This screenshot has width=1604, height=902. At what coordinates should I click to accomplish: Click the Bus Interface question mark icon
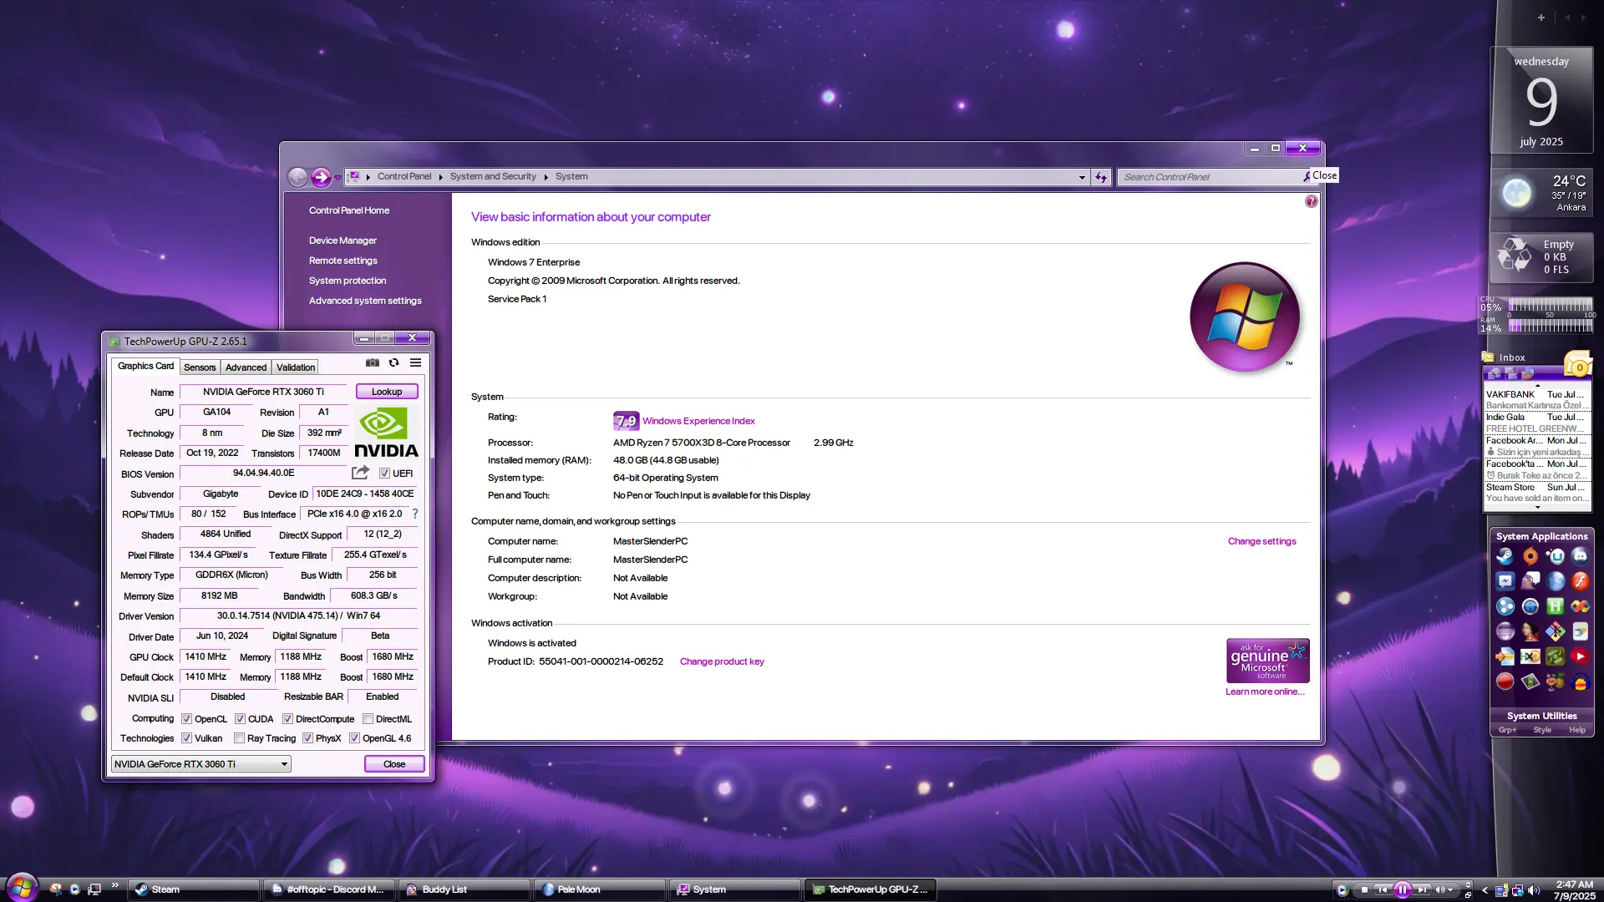tap(415, 514)
